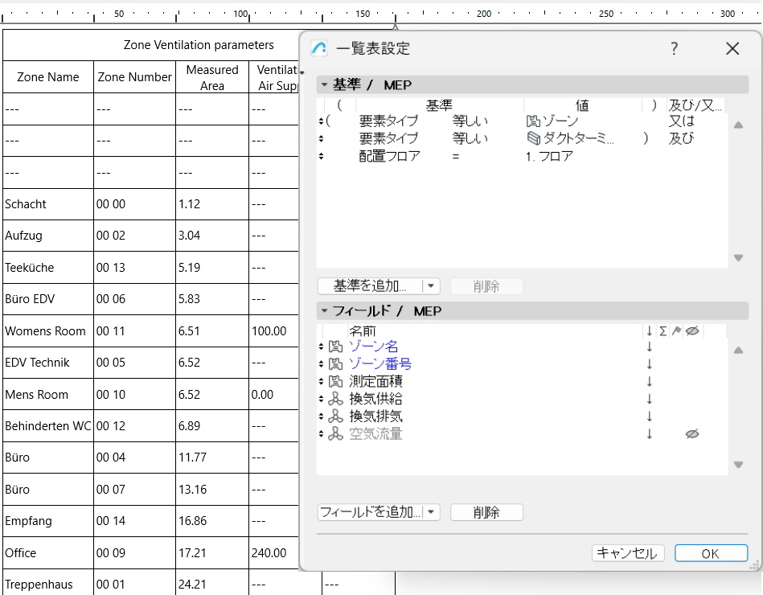Click the zone icon beside 測定面積 field
The image size is (763, 595).
click(336, 381)
